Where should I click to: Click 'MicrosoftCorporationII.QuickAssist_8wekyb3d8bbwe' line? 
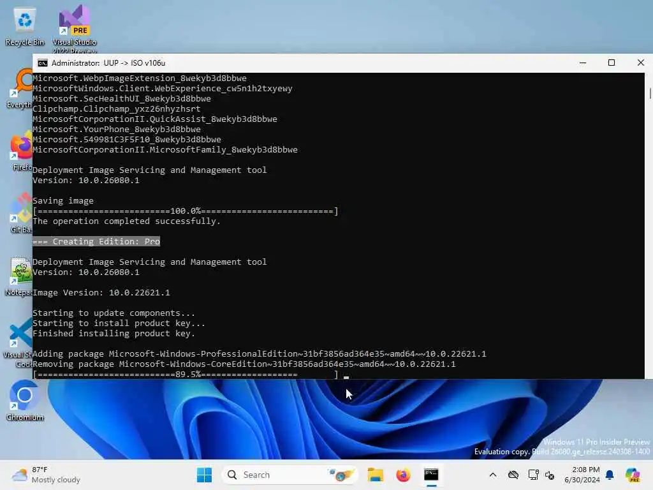click(155, 119)
